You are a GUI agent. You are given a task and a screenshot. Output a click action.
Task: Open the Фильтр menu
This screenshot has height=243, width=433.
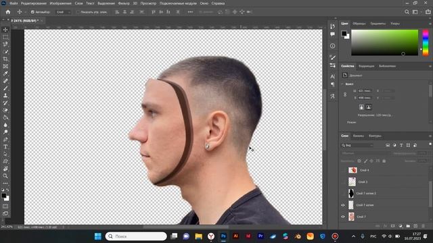click(124, 3)
